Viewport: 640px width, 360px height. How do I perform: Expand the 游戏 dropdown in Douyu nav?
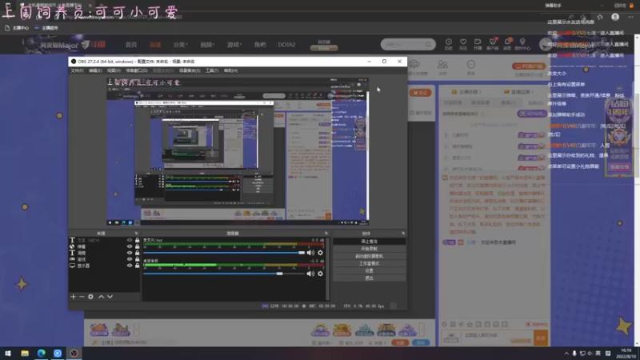pos(234,45)
